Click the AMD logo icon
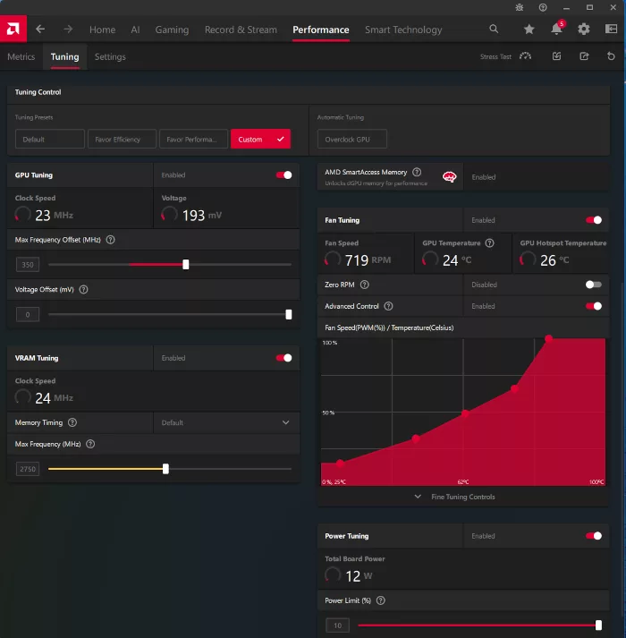 pos(13,29)
